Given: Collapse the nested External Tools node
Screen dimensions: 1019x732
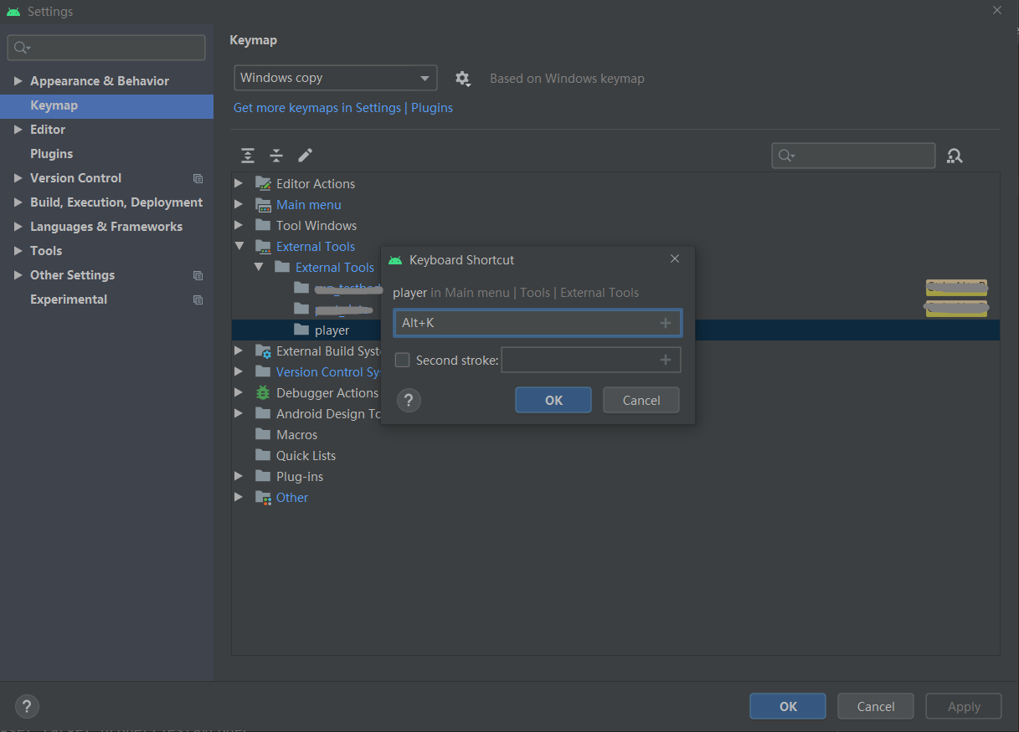Looking at the screenshot, I should tap(259, 268).
